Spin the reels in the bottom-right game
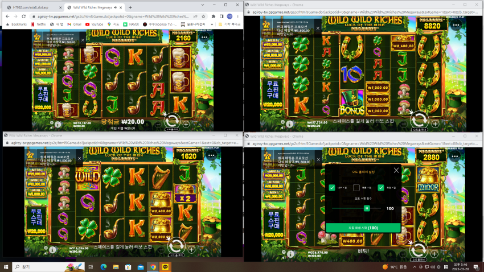The height and width of the screenshot is (272, 484). point(419,250)
